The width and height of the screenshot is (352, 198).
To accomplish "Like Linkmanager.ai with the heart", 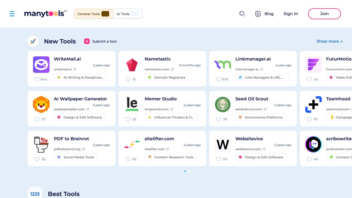I will [x=218, y=79].
